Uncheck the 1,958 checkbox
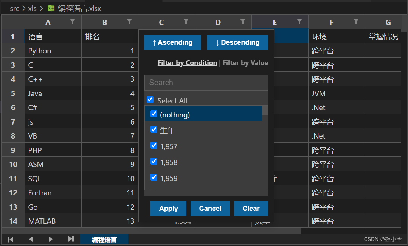Screen dimensions: 408x246 154,161
